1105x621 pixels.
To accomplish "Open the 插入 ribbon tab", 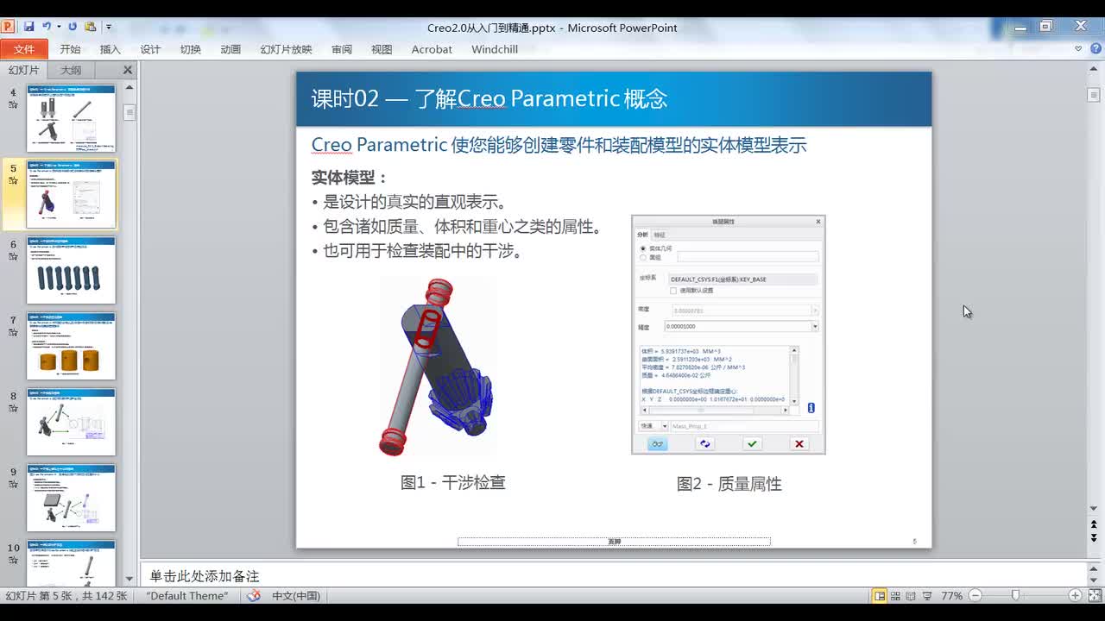I will click(110, 49).
